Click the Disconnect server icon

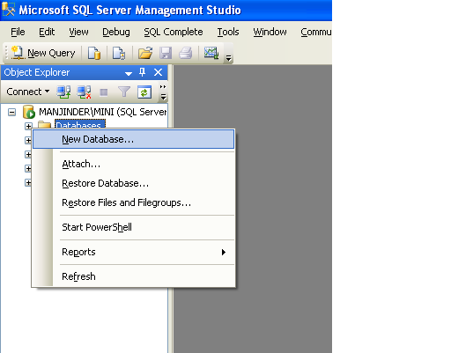84,92
